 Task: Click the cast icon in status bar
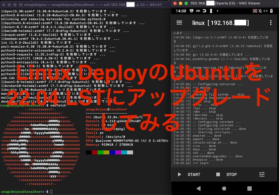pos(255,11)
